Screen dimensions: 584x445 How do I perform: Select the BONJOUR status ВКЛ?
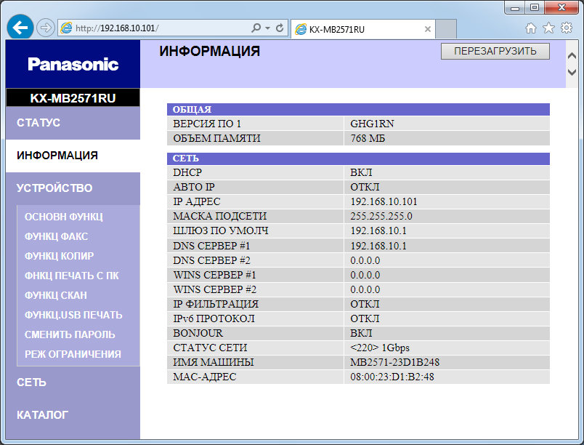point(361,333)
